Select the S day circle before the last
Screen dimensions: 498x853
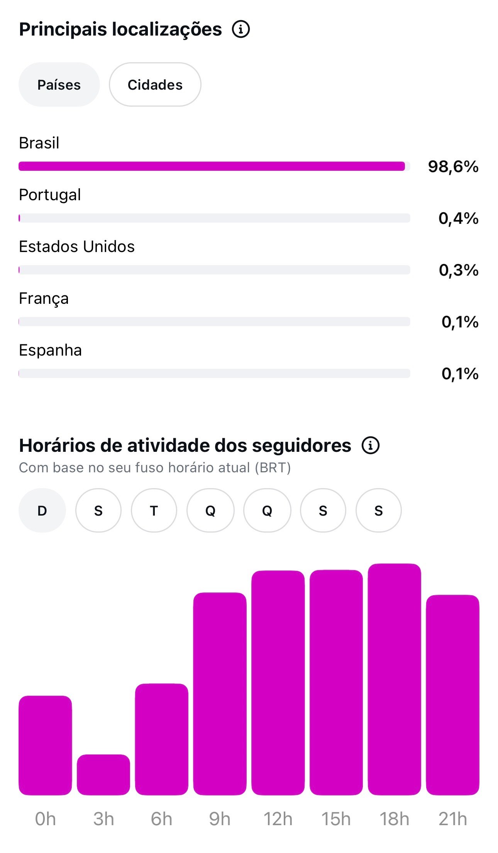click(323, 511)
